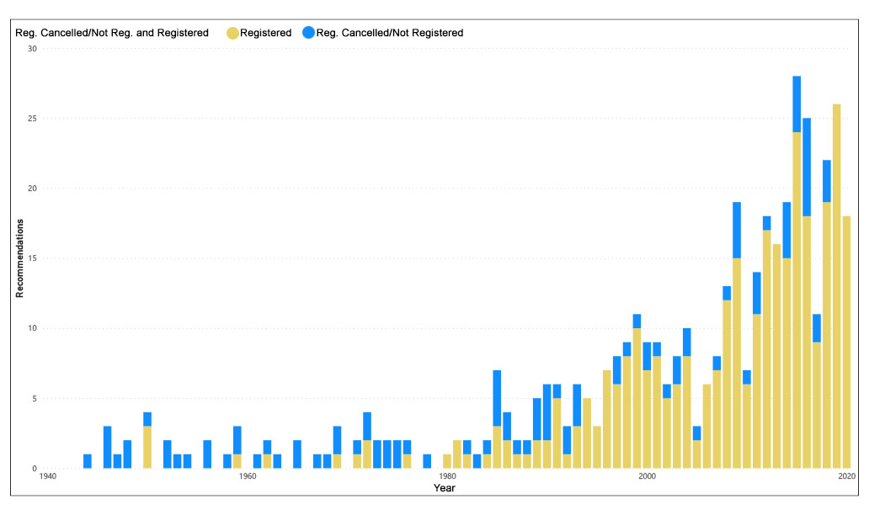Click the blue segment of the bar reaching 25
This screenshot has height=515, width=869.
807,167
